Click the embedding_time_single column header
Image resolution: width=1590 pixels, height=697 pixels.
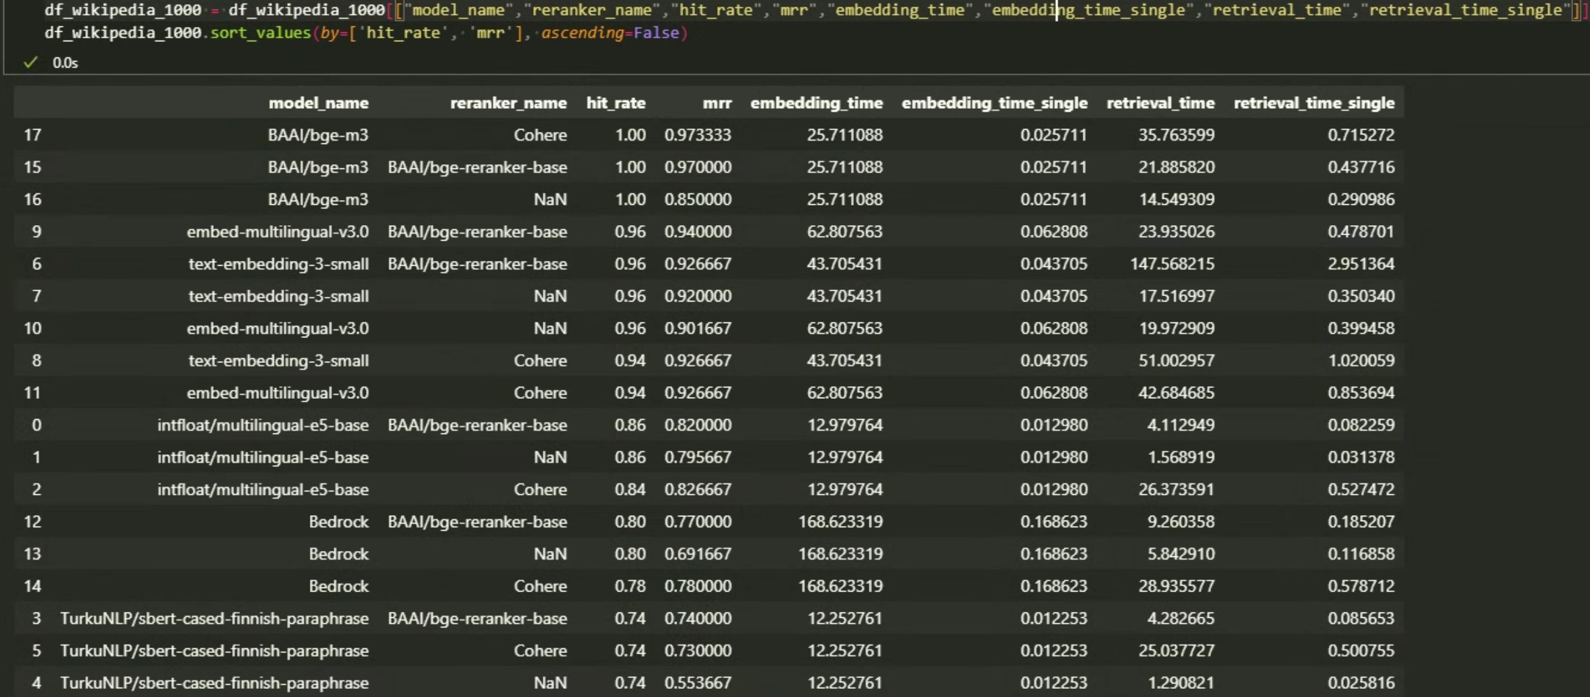(x=995, y=103)
